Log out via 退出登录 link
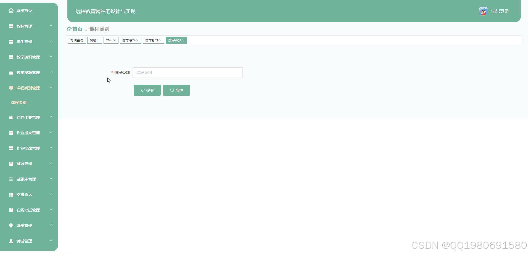This screenshot has height=254, width=528. (x=500, y=11)
